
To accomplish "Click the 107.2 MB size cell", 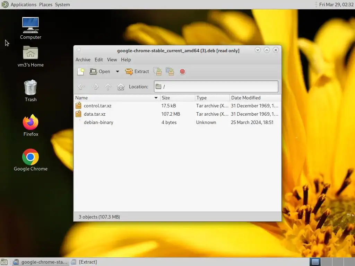I will [171, 114].
